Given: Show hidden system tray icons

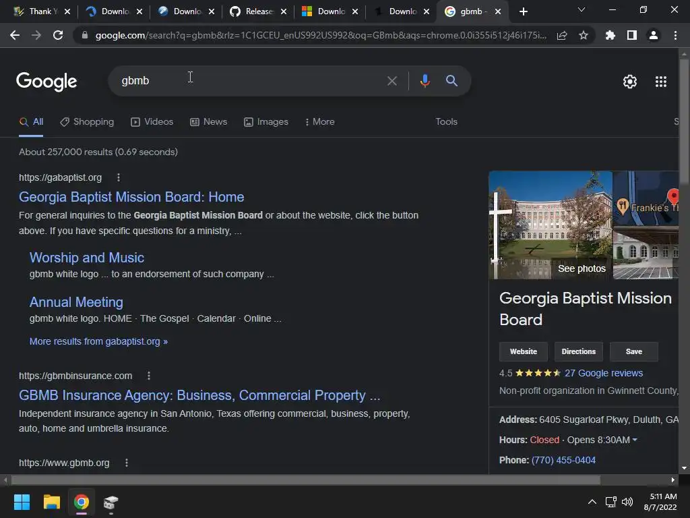Looking at the screenshot, I should click(592, 502).
